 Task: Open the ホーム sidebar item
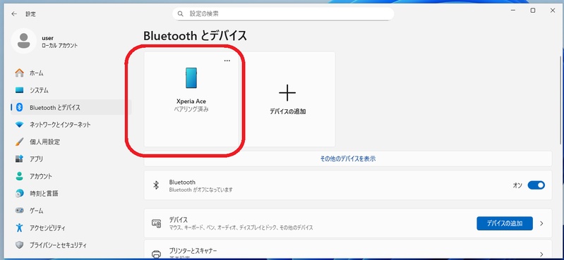tap(71, 73)
